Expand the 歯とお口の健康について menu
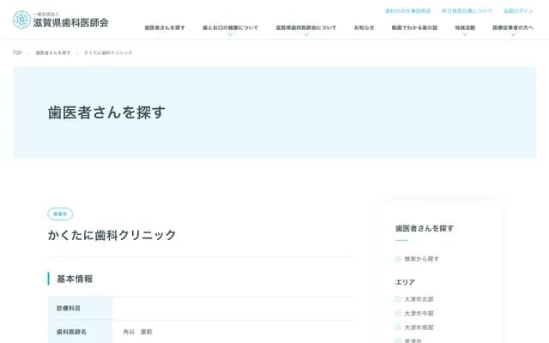The height and width of the screenshot is (343, 549). click(x=230, y=27)
